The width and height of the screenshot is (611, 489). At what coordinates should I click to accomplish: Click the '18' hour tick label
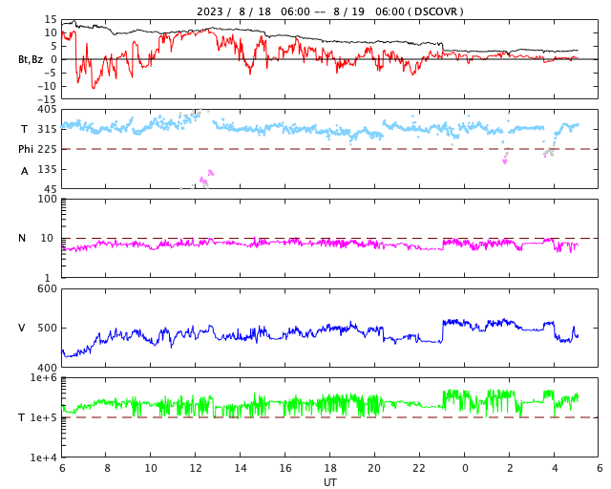point(330,468)
